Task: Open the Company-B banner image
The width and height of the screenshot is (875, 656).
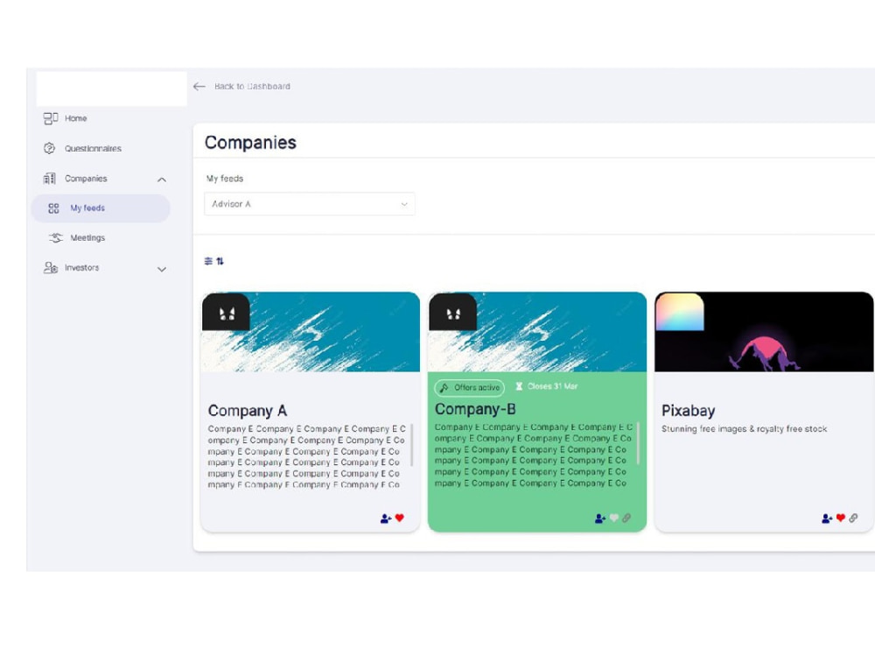Action: [x=537, y=332]
